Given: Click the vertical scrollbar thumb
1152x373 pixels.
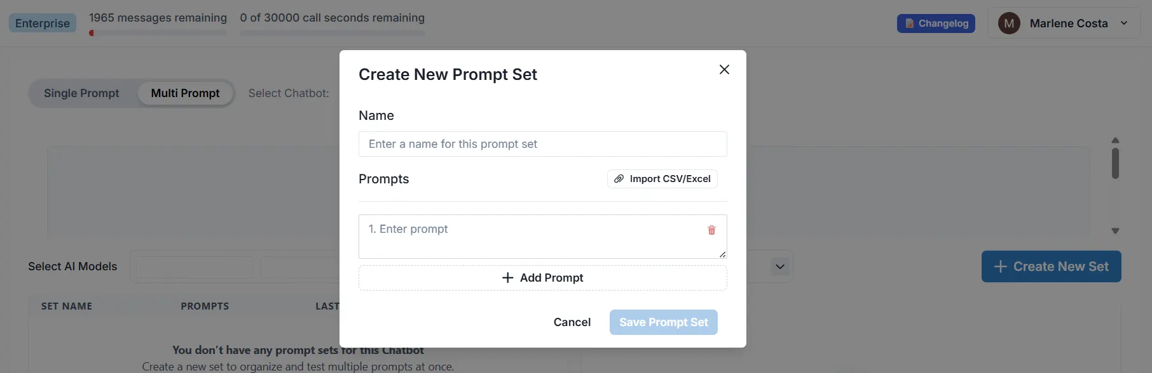Looking at the screenshot, I should tap(1115, 163).
